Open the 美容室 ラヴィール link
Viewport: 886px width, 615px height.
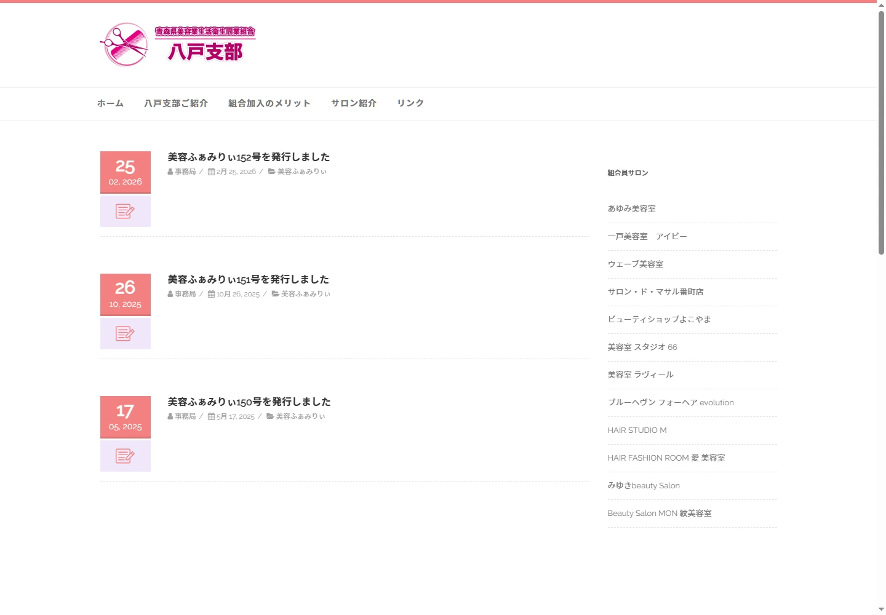coord(641,375)
